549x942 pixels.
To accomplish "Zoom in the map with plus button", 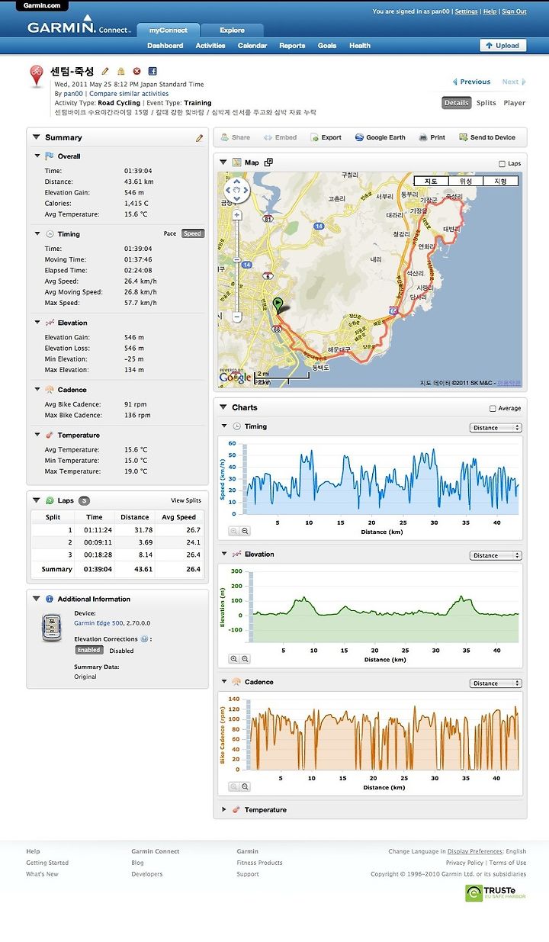I will (237, 215).
